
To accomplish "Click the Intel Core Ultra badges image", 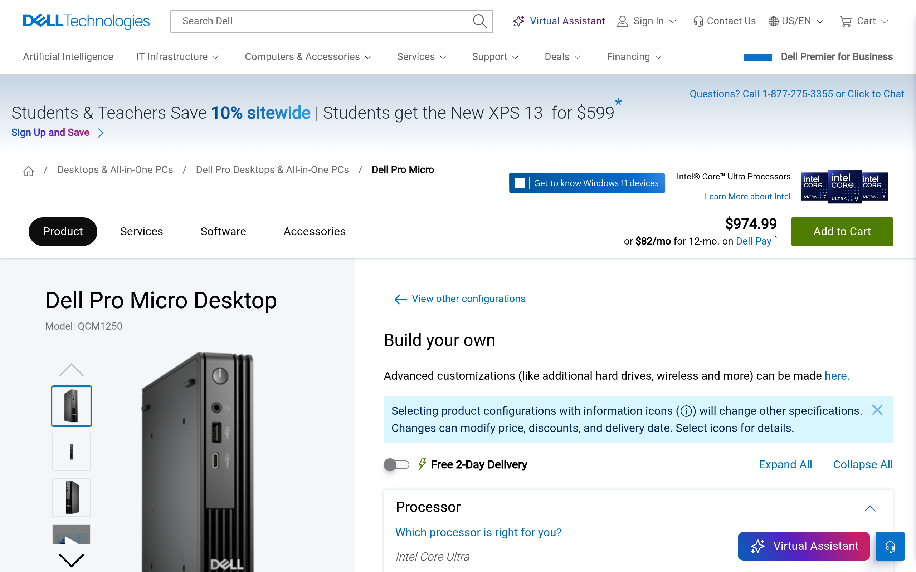I will (x=844, y=186).
